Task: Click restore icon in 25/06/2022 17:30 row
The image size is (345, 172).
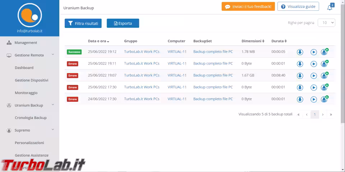Action: tap(325, 88)
